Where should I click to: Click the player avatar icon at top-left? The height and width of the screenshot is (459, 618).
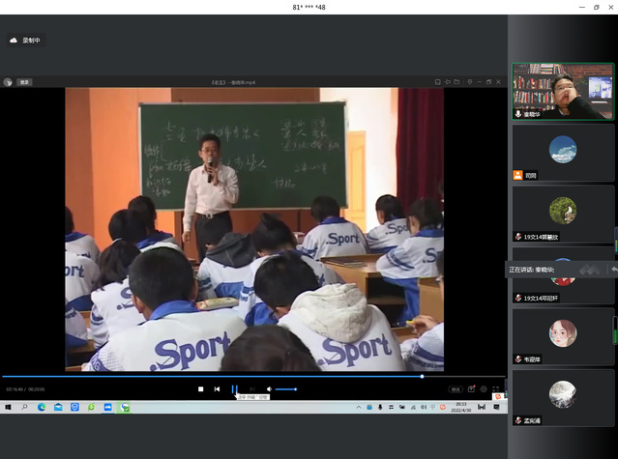(8, 82)
